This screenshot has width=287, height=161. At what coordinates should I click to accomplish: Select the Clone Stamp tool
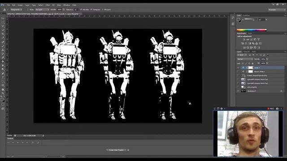pyautogui.click(x=3, y=50)
